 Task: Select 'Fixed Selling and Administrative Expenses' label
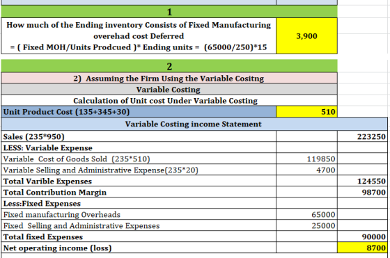click(x=139, y=225)
